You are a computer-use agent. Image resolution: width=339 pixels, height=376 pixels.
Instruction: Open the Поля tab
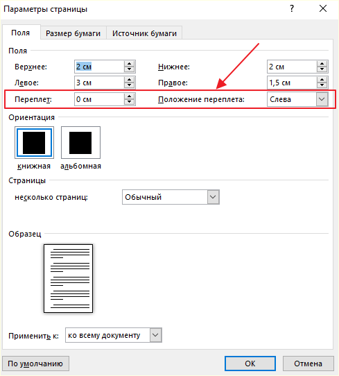point(21,33)
